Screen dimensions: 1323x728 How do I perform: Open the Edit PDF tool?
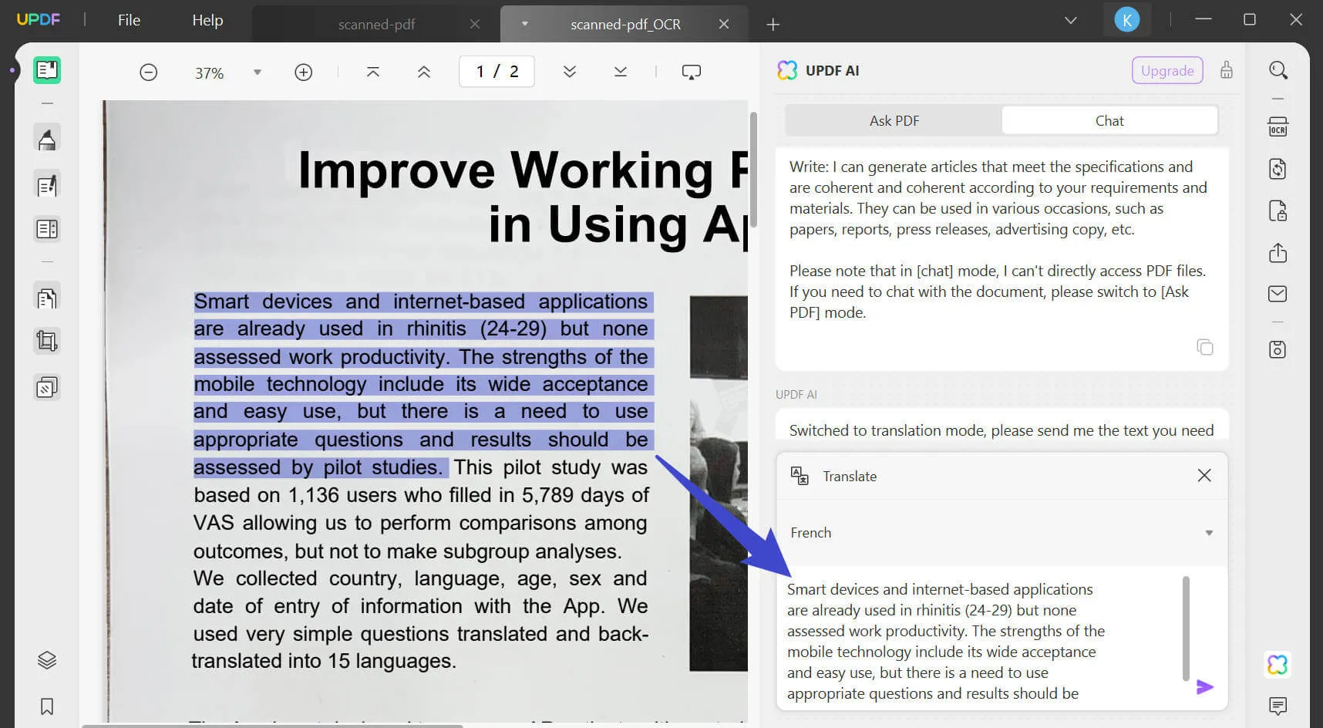[47, 185]
